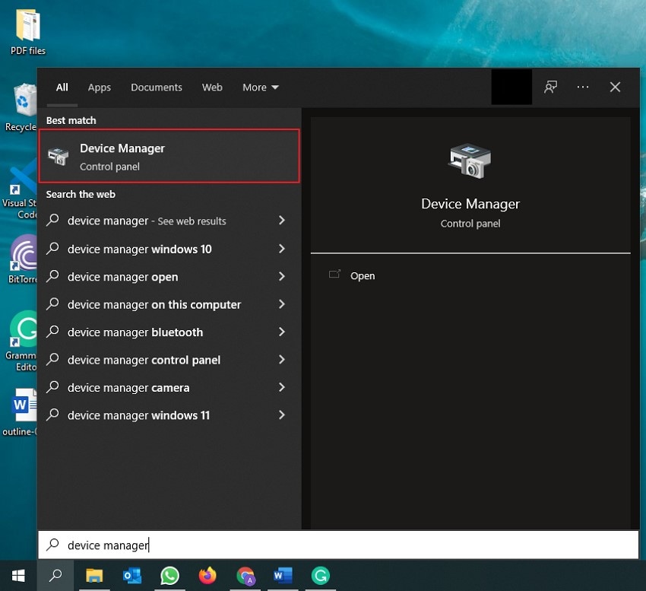This screenshot has height=591, width=646.
Task: Select outline Word document on desktop
Action: point(21,412)
